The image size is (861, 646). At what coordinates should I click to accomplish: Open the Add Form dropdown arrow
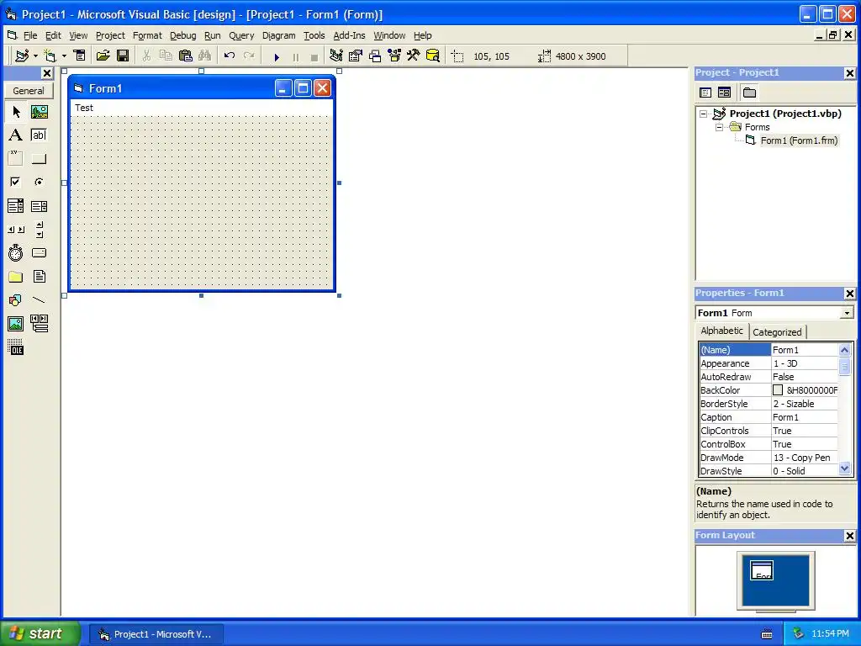64,56
